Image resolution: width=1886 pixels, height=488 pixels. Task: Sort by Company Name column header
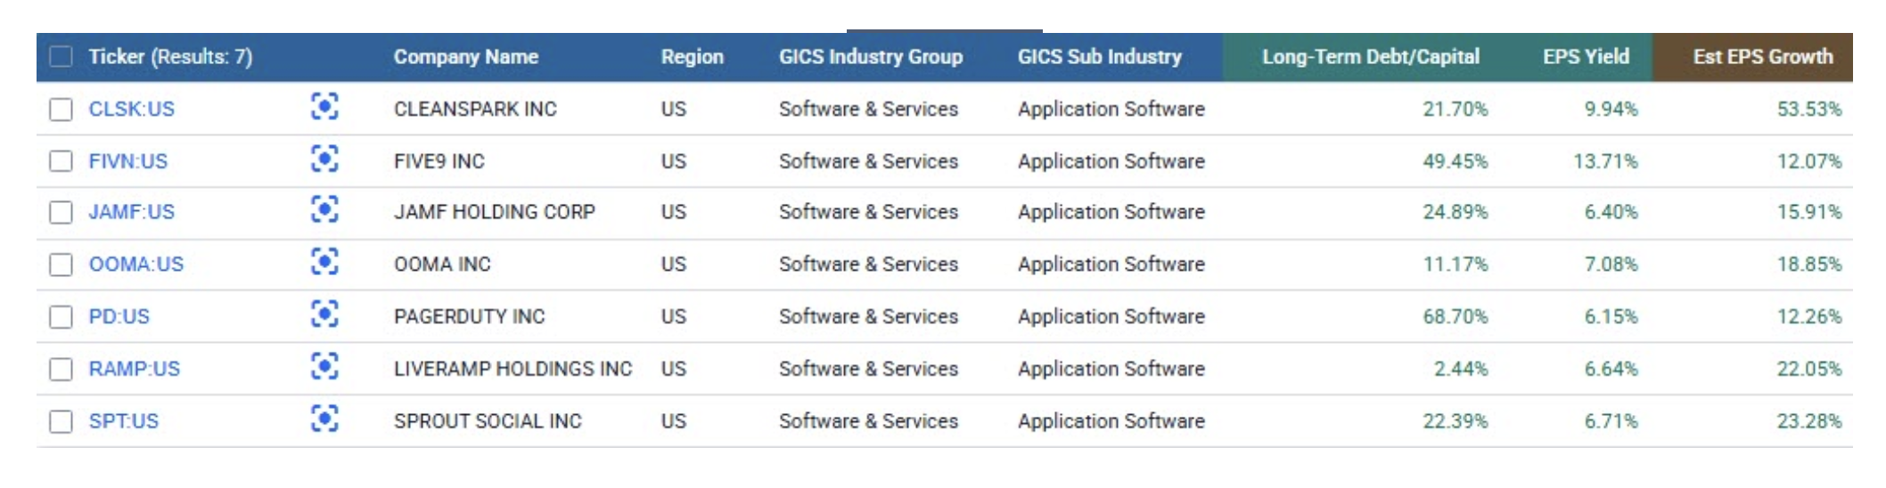[466, 56]
